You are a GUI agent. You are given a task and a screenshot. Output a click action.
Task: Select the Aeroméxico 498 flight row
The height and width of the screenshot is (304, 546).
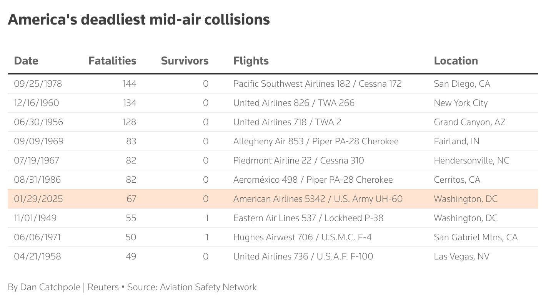point(313,180)
